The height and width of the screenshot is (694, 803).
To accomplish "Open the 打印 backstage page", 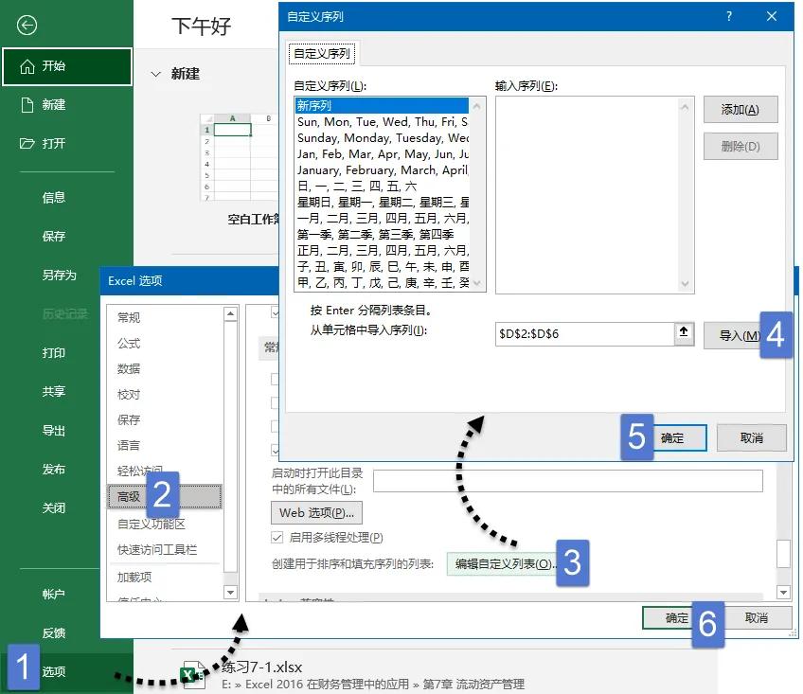I will (53, 352).
